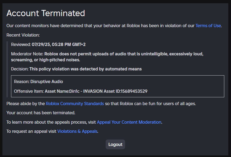Click the 'To request an appeal visit' text
The image size is (231, 157).
pos(31,131)
